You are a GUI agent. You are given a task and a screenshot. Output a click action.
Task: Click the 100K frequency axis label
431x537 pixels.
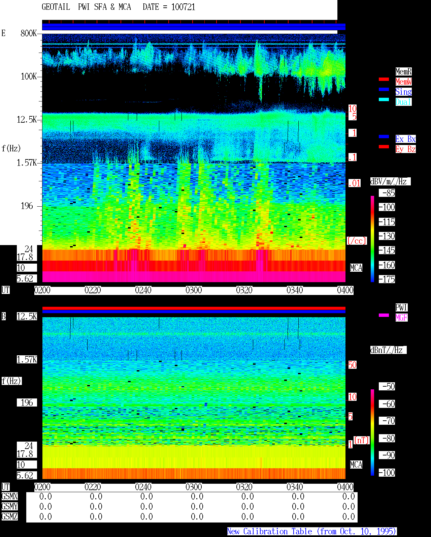coord(29,77)
